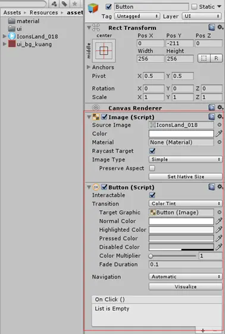The image size is (225, 334).
Task: Expand the Anchors foldout
Action: click(89, 67)
